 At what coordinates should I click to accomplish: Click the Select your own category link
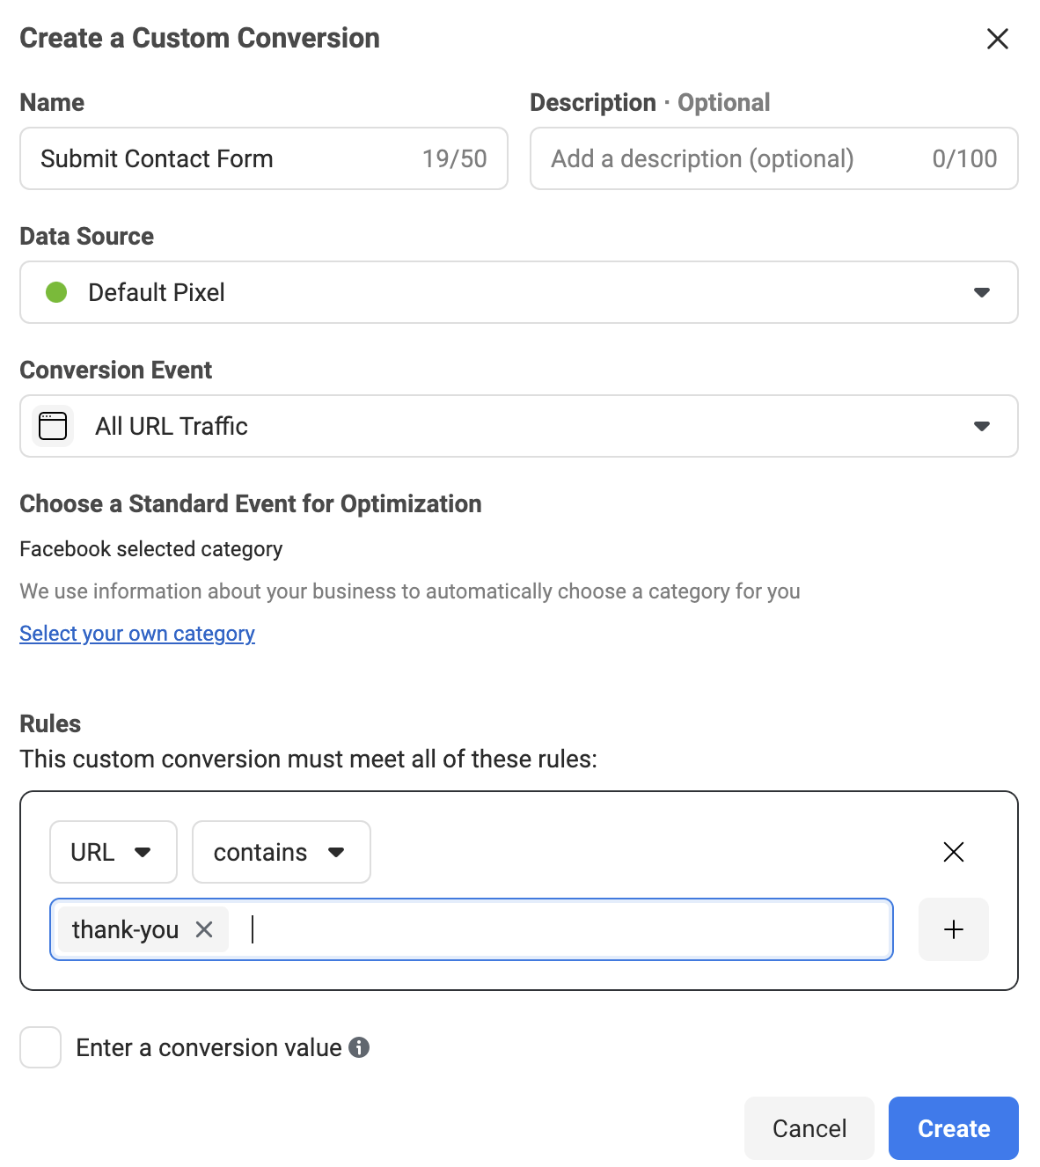137,634
